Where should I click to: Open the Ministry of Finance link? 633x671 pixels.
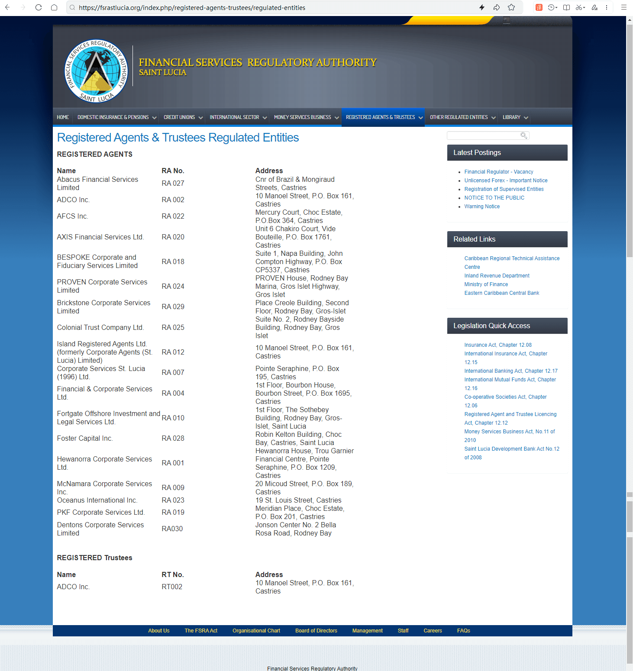tap(486, 284)
